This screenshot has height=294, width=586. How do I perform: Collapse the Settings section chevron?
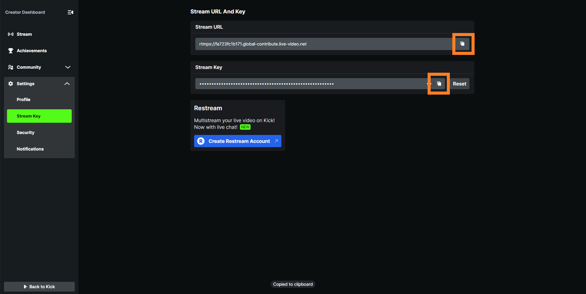coord(67,84)
